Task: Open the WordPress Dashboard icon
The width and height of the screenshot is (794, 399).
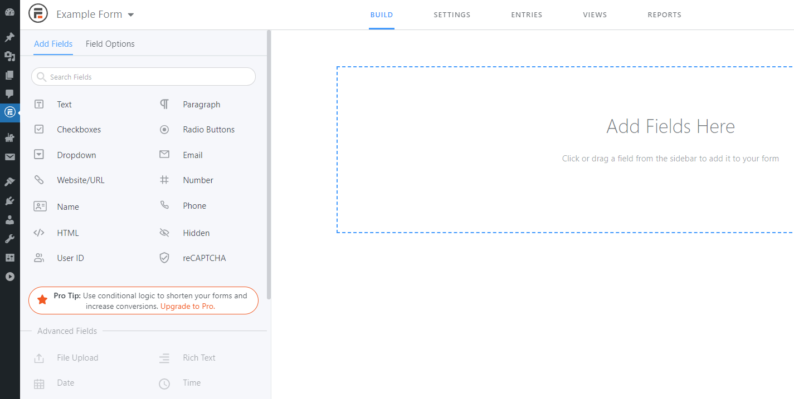Action: tap(9, 11)
